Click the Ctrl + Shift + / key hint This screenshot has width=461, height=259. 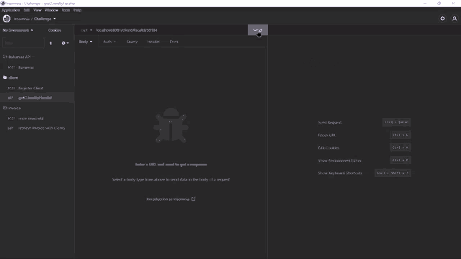pyautogui.click(x=393, y=173)
